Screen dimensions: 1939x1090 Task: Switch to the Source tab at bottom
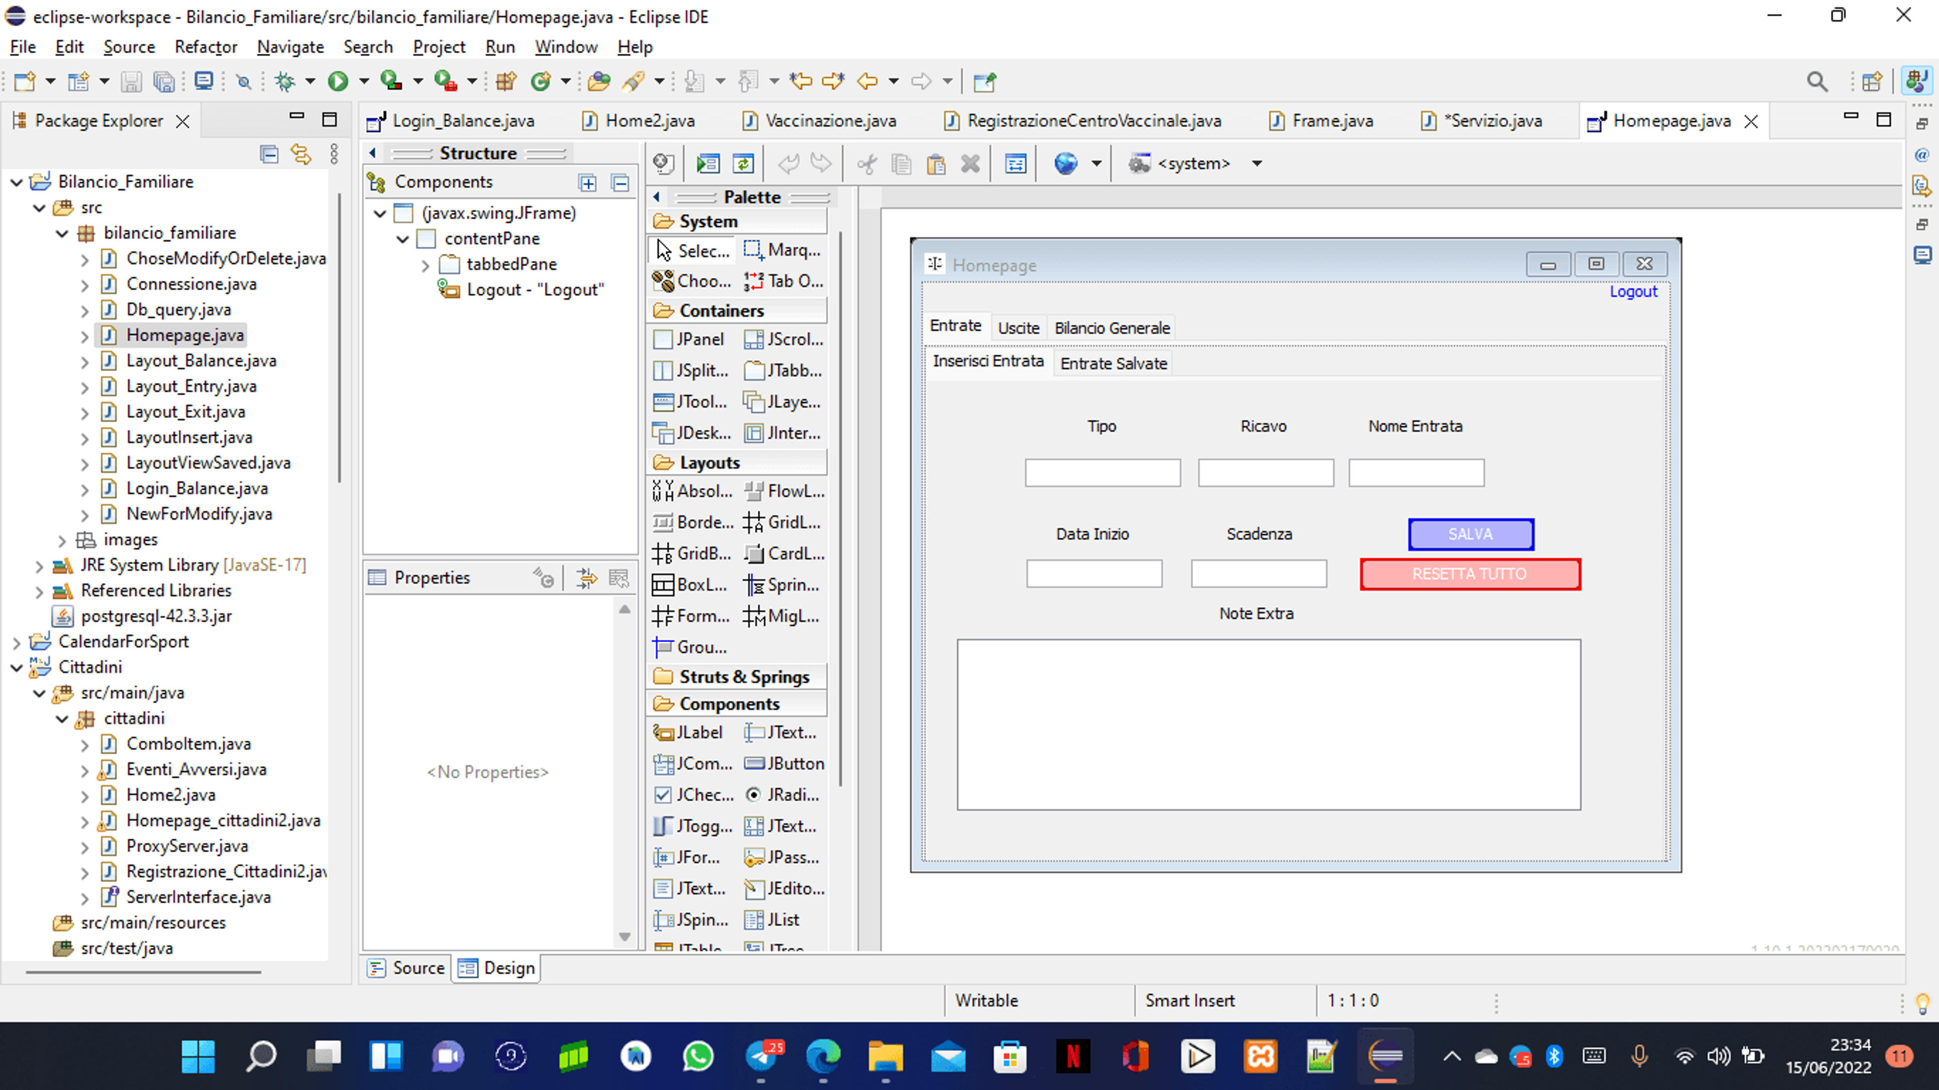tap(406, 968)
